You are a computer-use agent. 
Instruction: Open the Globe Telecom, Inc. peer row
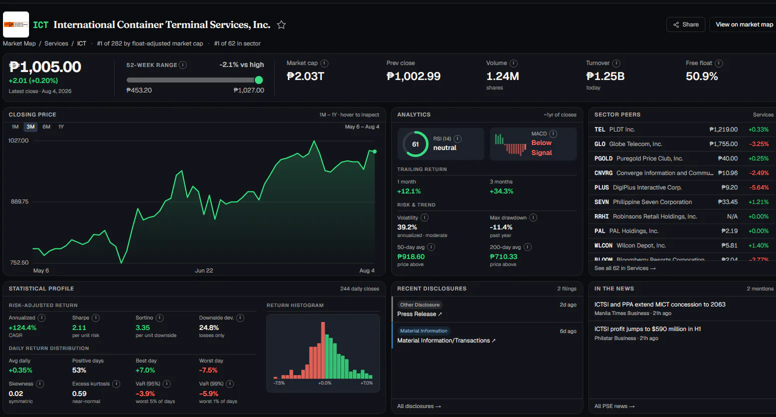pos(681,144)
